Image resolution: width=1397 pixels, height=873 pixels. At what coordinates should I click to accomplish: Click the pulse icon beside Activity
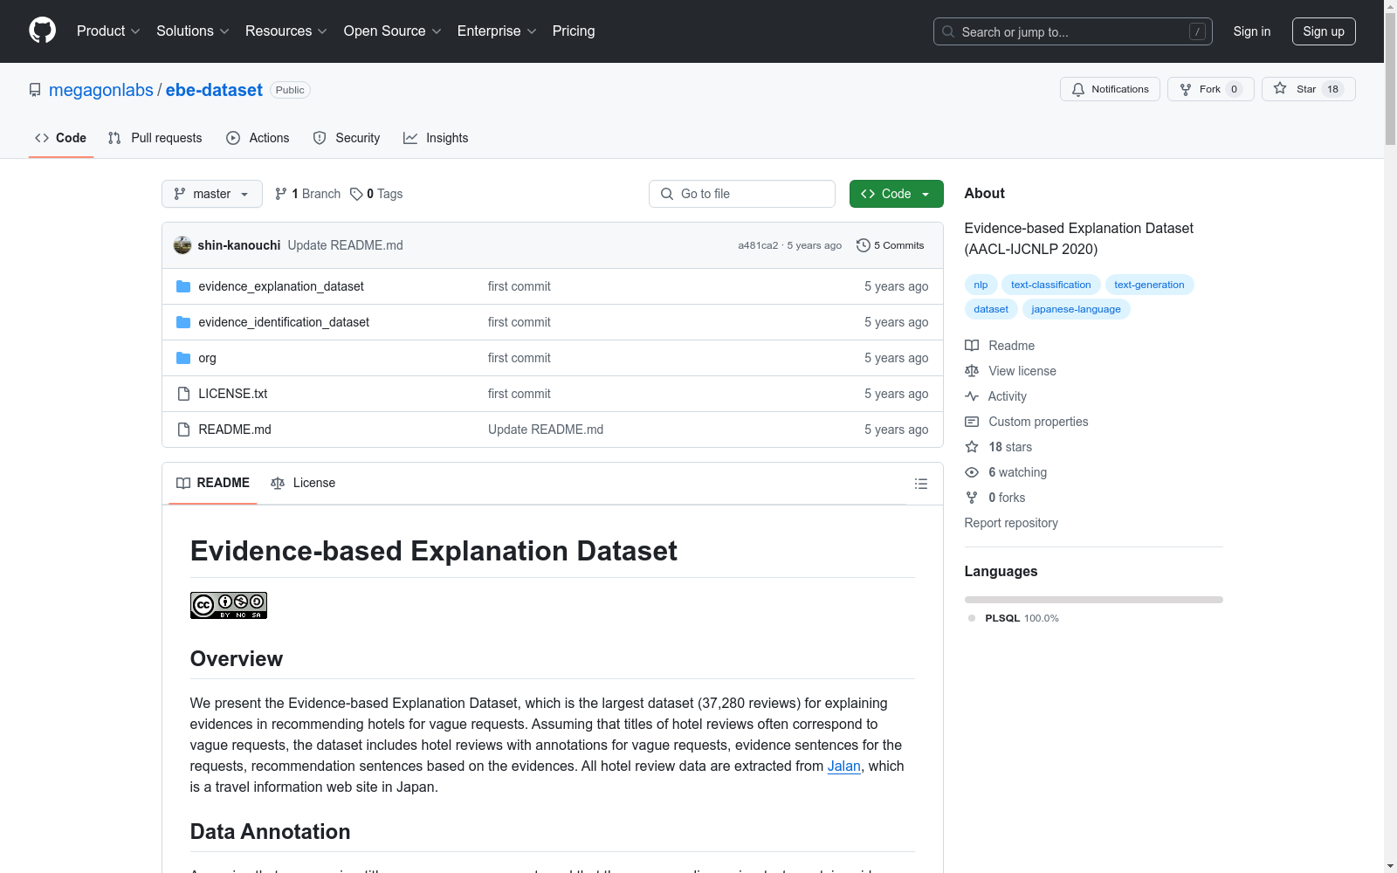(972, 396)
